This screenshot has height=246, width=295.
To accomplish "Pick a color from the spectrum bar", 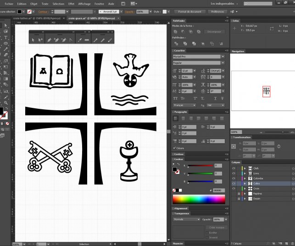I will pos(199,199).
